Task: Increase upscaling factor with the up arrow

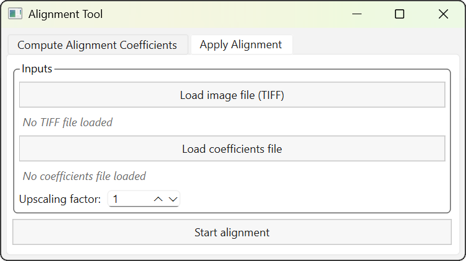Action: point(158,199)
